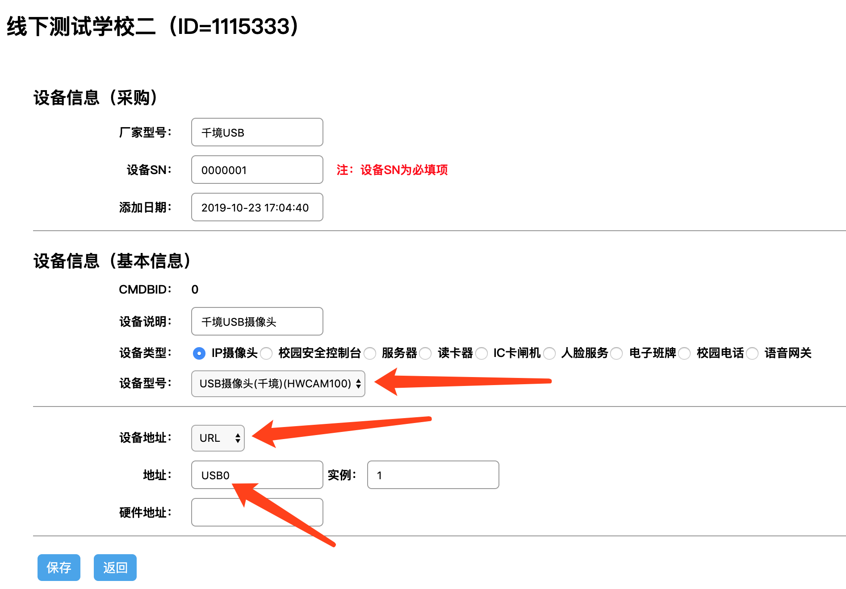Image resolution: width=846 pixels, height=589 pixels.
Task: Expand the 设备地址 URL dropdown
Action: tap(218, 438)
